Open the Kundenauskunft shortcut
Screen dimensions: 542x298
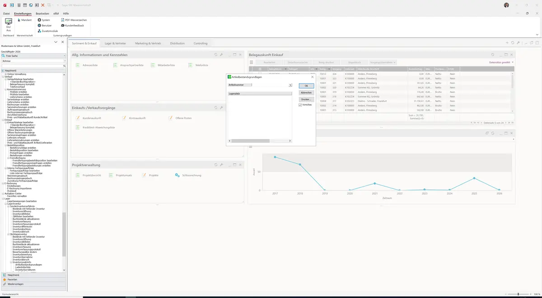pos(89,118)
